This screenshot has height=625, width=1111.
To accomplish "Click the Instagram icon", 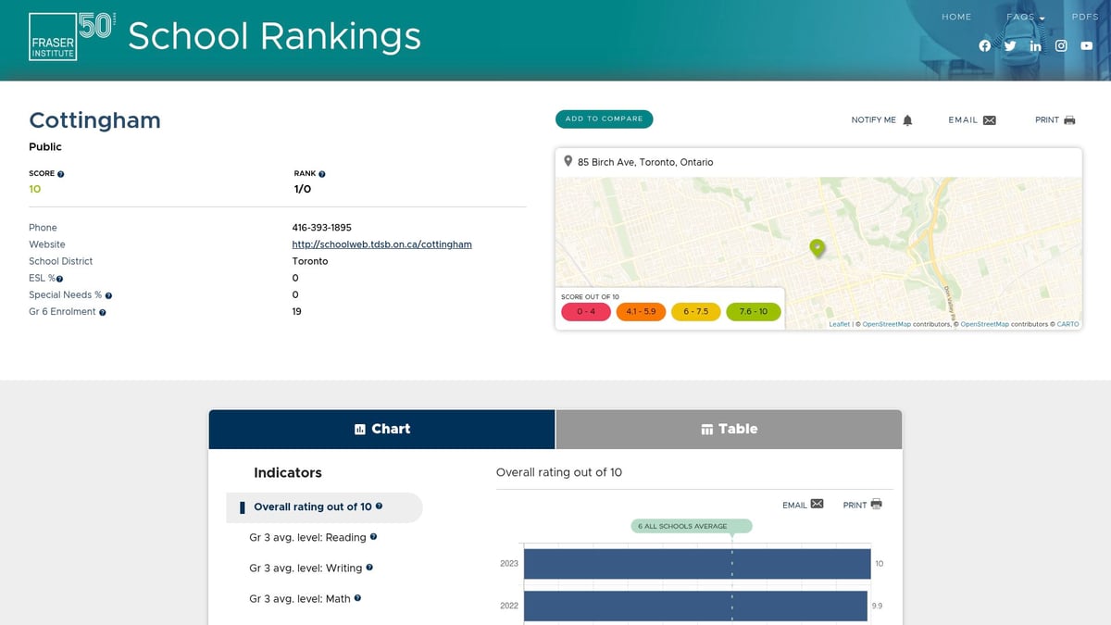I will click(x=1060, y=44).
